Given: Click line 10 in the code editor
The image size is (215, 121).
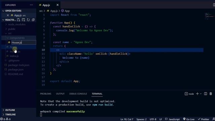Looking at the screenshot, I should pos(127,50).
